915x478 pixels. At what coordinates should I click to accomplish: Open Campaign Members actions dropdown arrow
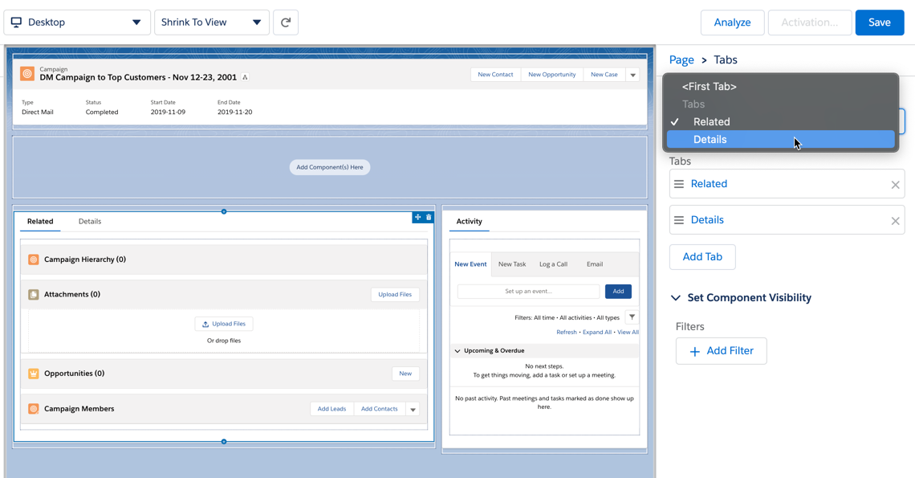(413, 410)
